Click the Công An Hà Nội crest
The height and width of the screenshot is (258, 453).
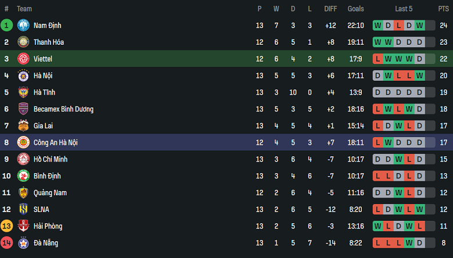(x=23, y=142)
